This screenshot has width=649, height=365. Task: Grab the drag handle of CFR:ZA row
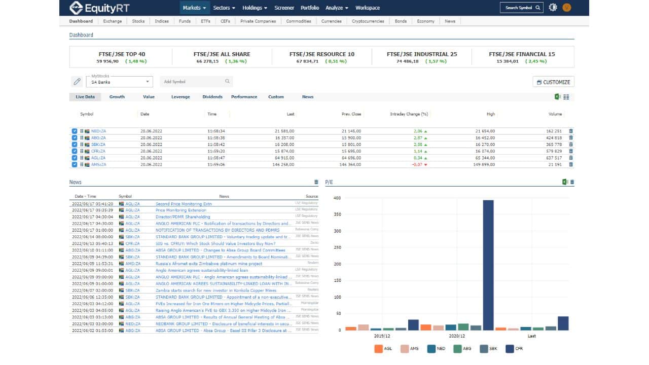click(x=81, y=151)
